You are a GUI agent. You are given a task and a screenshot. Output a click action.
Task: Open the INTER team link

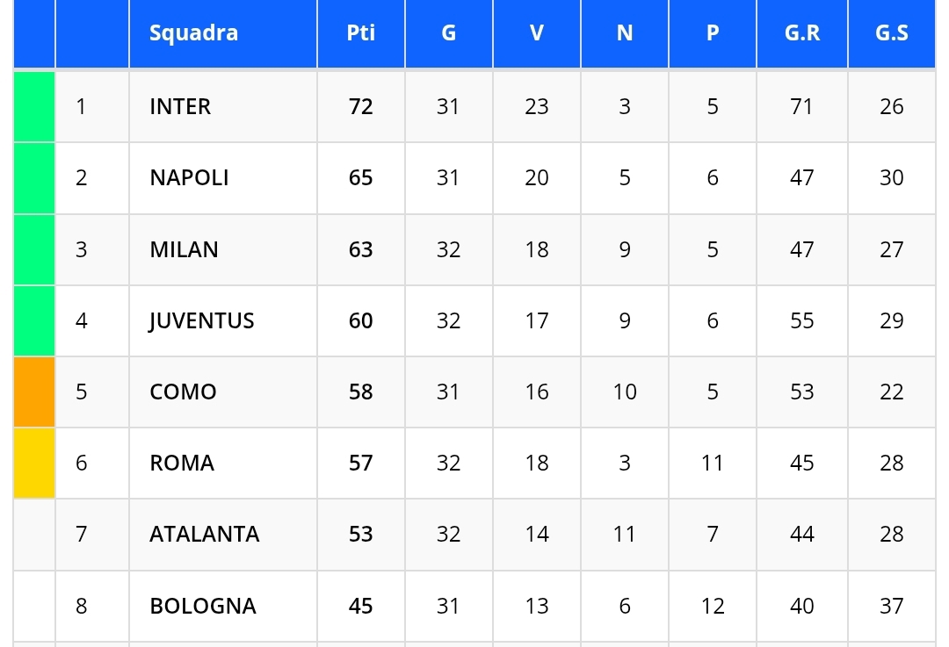[180, 107]
